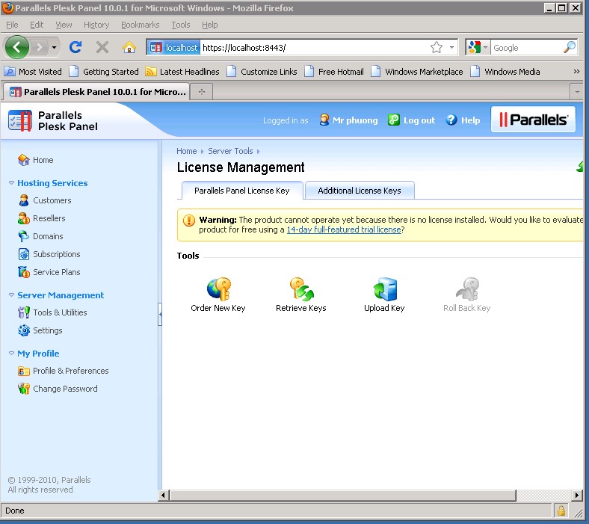
Task: Open the search engine dropdown
Action: pos(478,47)
